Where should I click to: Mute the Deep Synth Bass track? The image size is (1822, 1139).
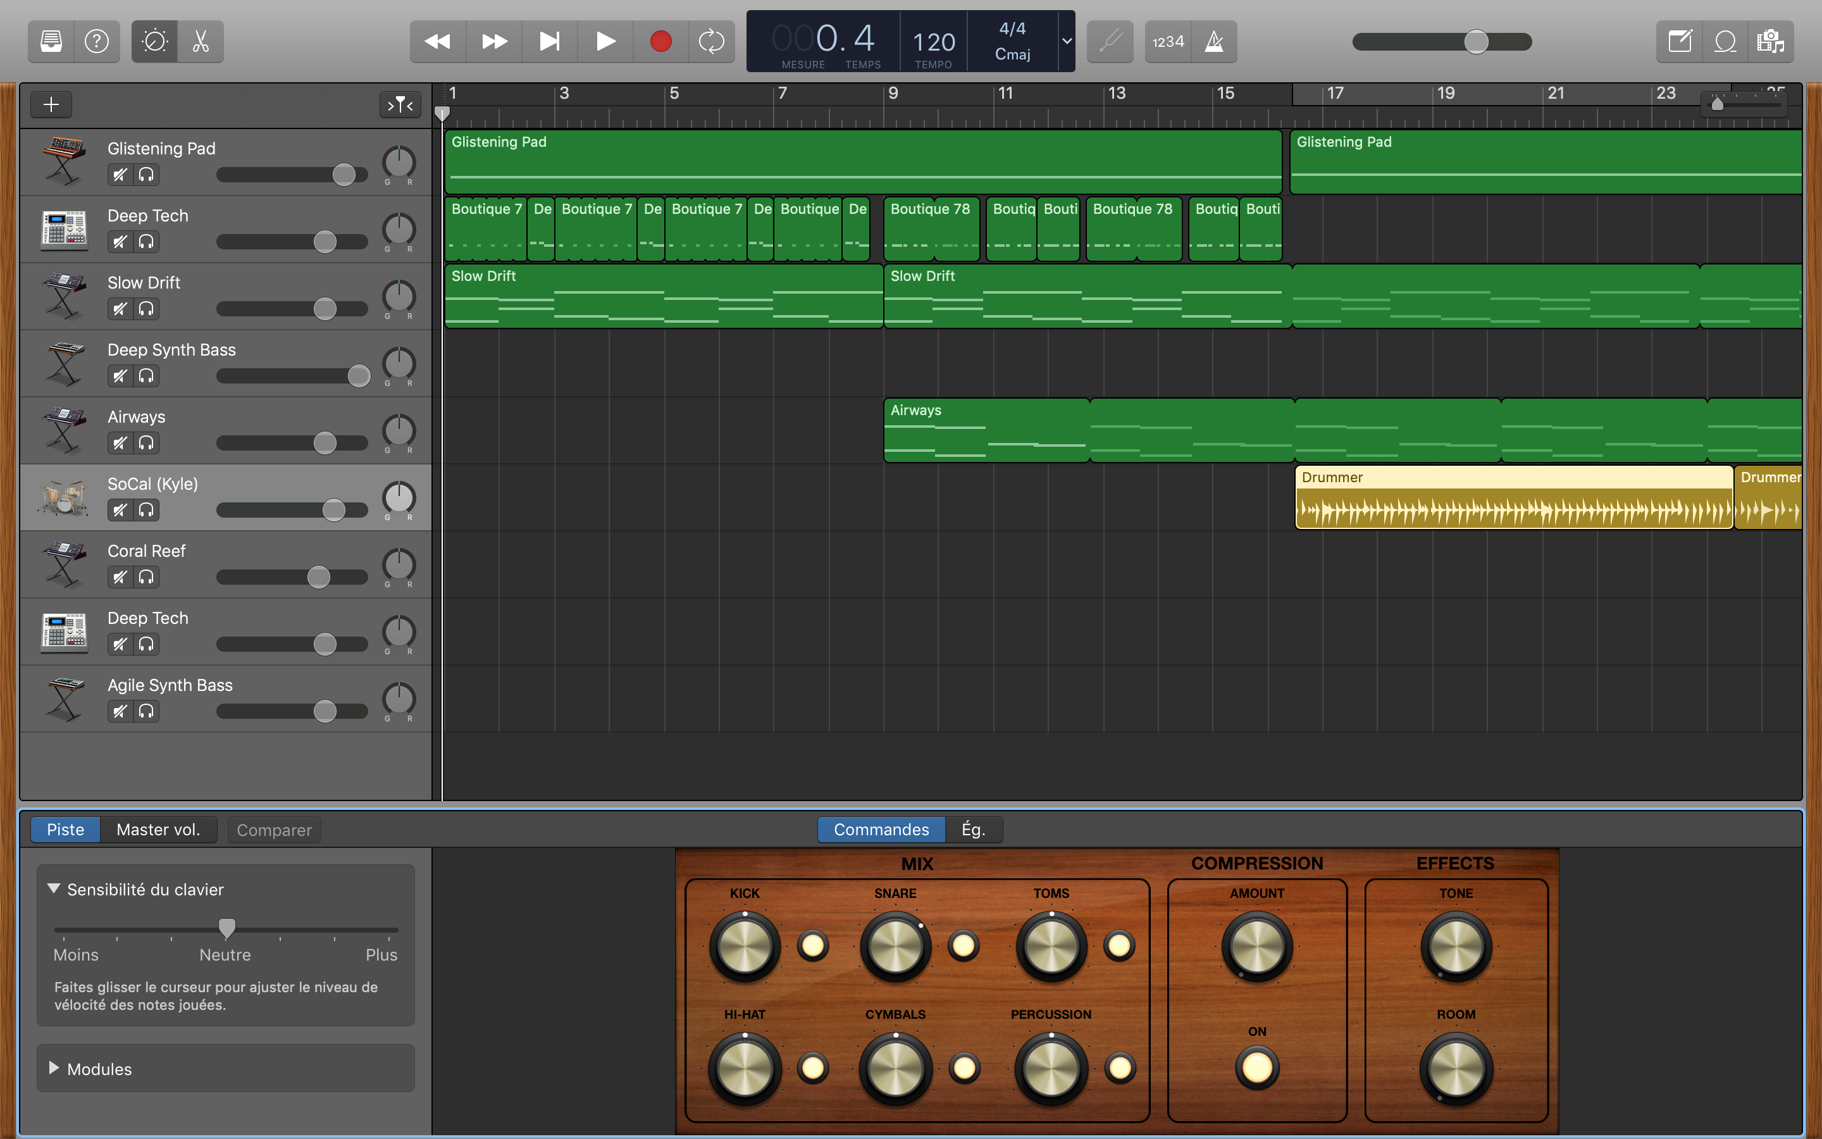pyautogui.click(x=120, y=376)
